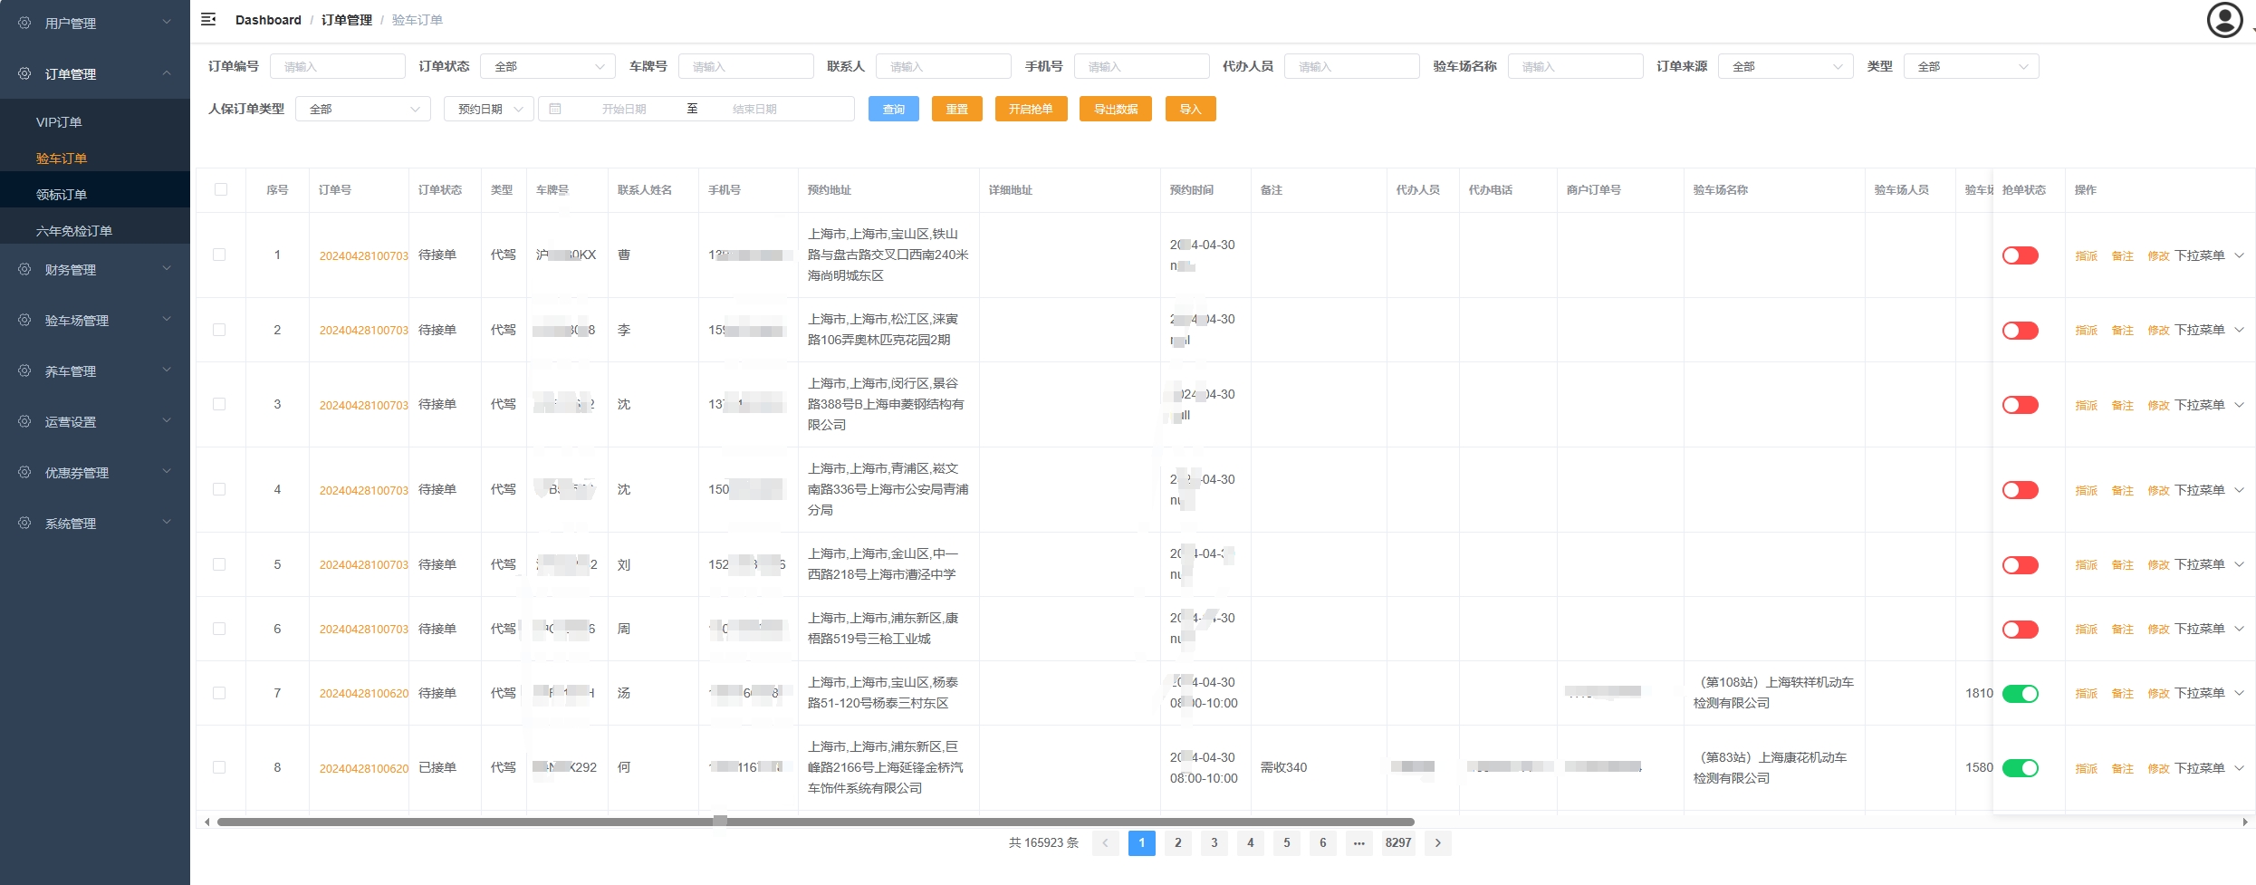Image resolution: width=2256 pixels, height=885 pixels.
Task: Check the row 8 checkbox
Action: pyautogui.click(x=219, y=767)
